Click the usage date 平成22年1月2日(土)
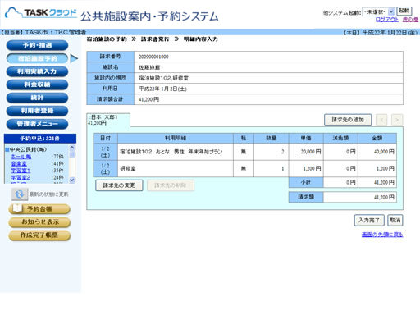 point(162,89)
